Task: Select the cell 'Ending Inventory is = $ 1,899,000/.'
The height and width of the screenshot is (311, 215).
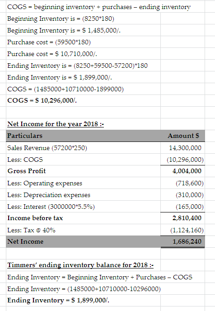Action: pyautogui.click(x=60, y=77)
